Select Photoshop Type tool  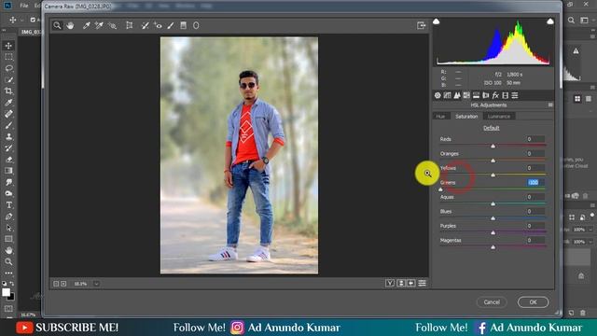pyautogui.click(x=8, y=205)
